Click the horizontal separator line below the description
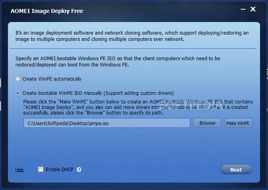 tap(134, 48)
